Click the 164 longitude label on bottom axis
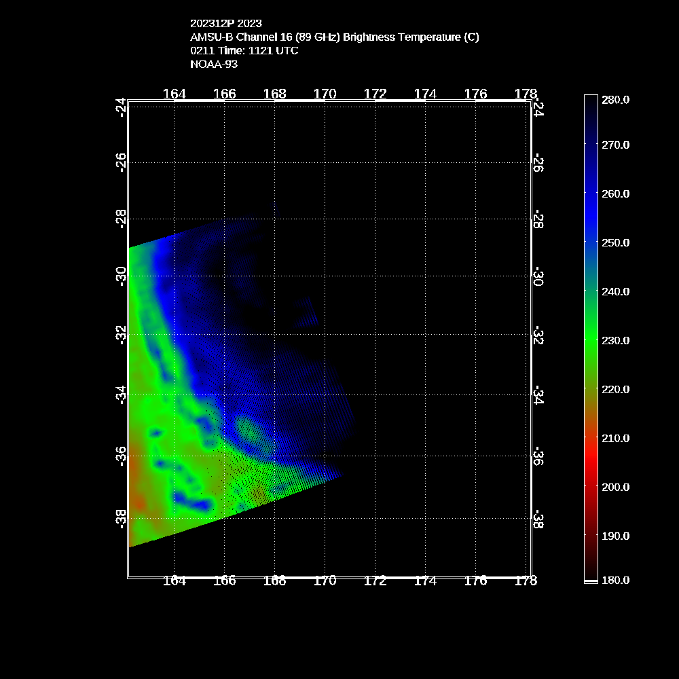Viewport: 679px width, 679px height. pos(175,581)
